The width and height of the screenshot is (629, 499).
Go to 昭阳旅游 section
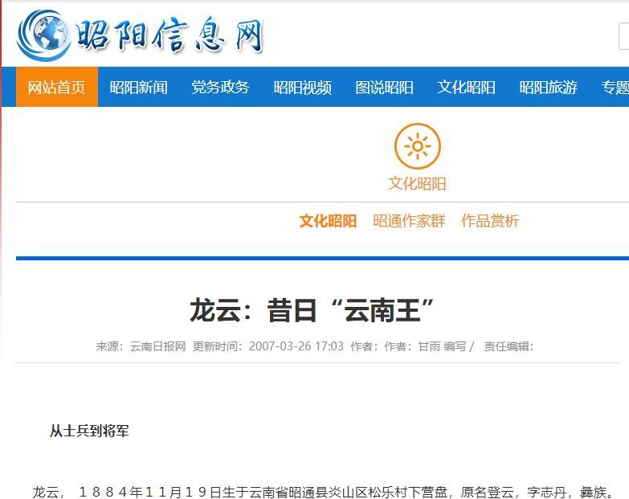pos(548,87)
